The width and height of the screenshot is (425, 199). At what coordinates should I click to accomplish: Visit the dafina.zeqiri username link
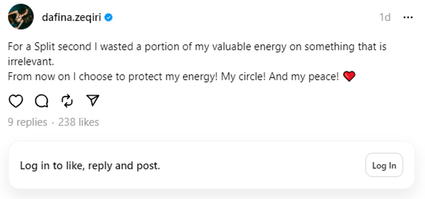point(72,17)
